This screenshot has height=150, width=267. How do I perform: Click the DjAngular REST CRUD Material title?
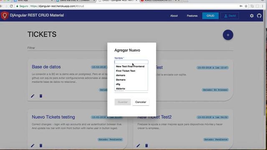(x=37, y=15)
